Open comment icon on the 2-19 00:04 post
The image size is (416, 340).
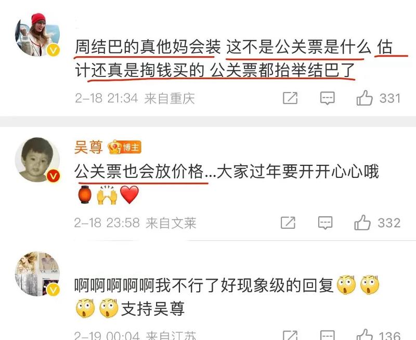[x=328, y=335]
